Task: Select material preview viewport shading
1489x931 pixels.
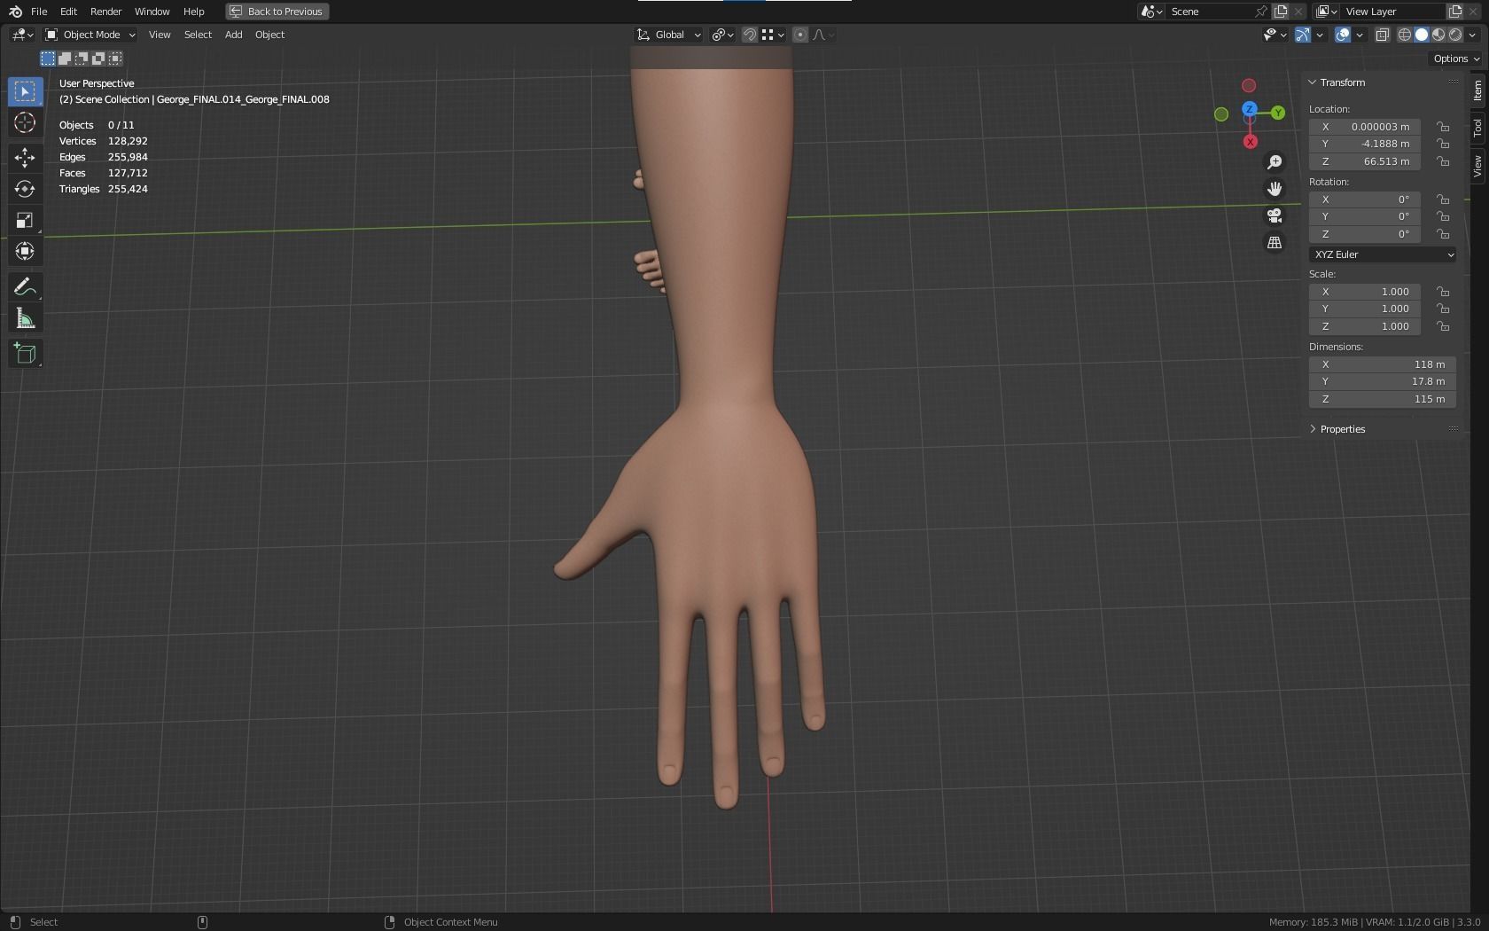Action: pos(1438,35)
